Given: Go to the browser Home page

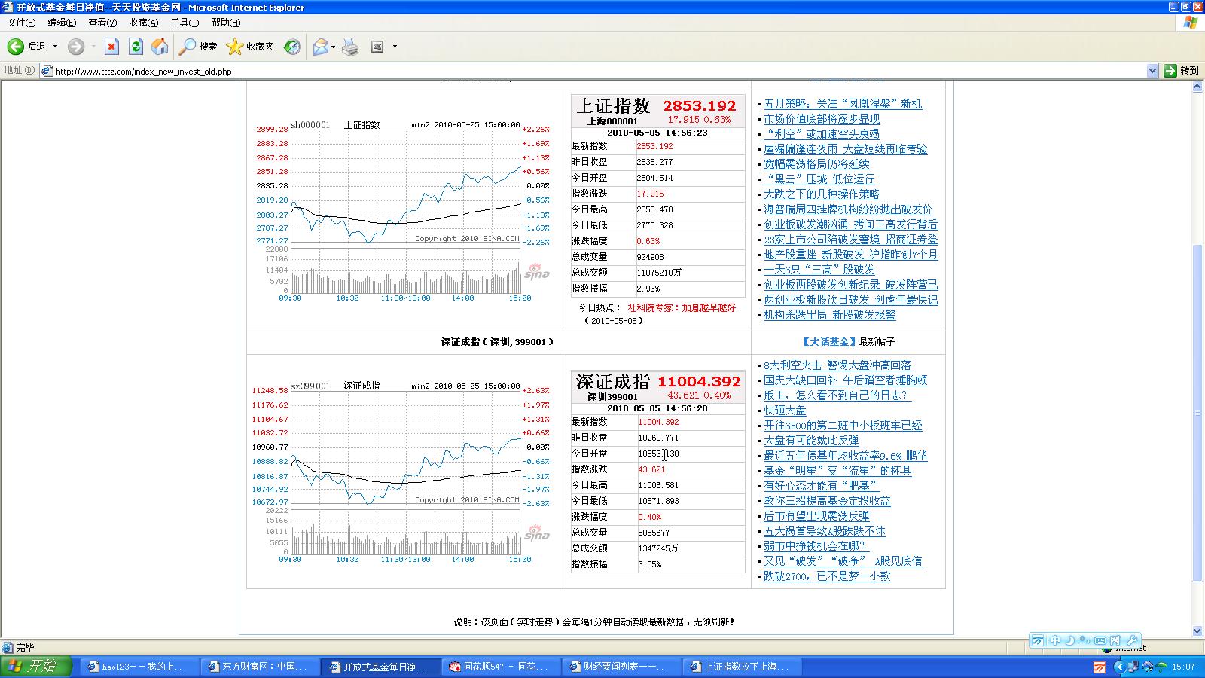Looking at the screenshot, I should pos(160,47).
